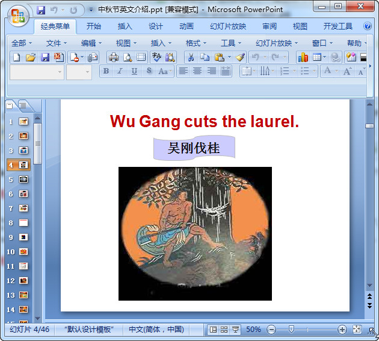
Task: Open the 审阅 ribbon tab
Action: [270, 26]
